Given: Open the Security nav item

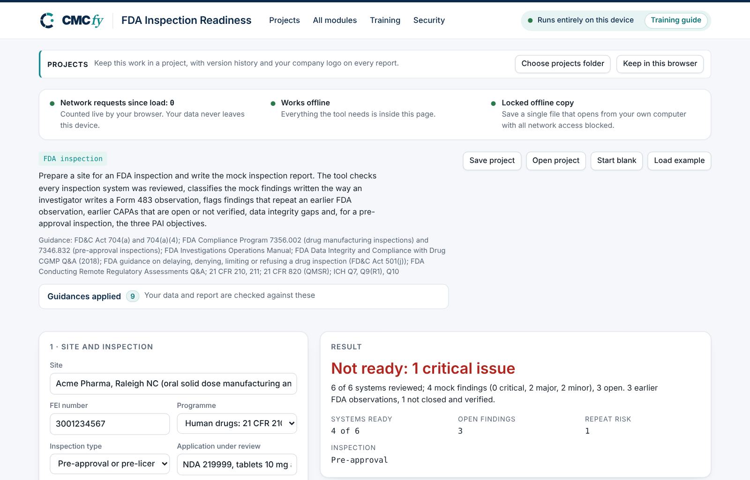Looking at the screenshot, I should pos(429,20).
